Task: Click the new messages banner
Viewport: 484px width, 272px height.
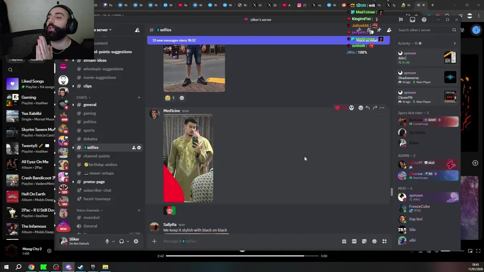Action: [x=268, y=40]
